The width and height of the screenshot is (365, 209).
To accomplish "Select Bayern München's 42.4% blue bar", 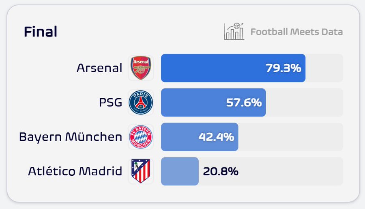I will pyautogui.click(x=178, y=137).
